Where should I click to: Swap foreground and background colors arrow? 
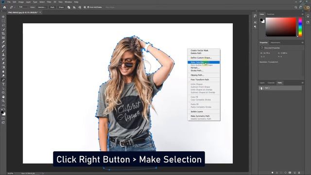click(4, 109)
